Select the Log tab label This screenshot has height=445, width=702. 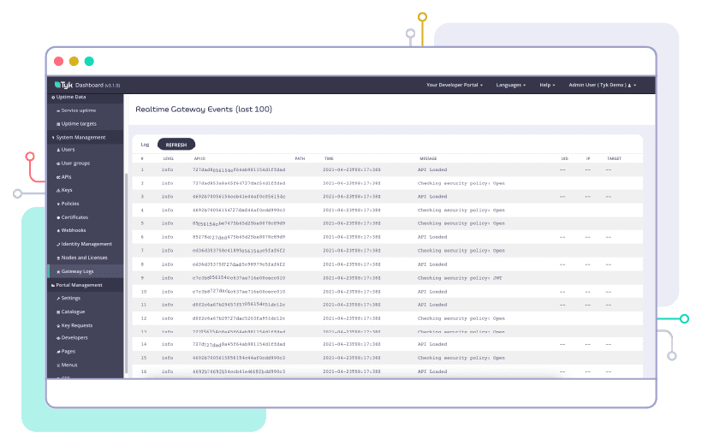pyautogui.click(x=145, y=145)
